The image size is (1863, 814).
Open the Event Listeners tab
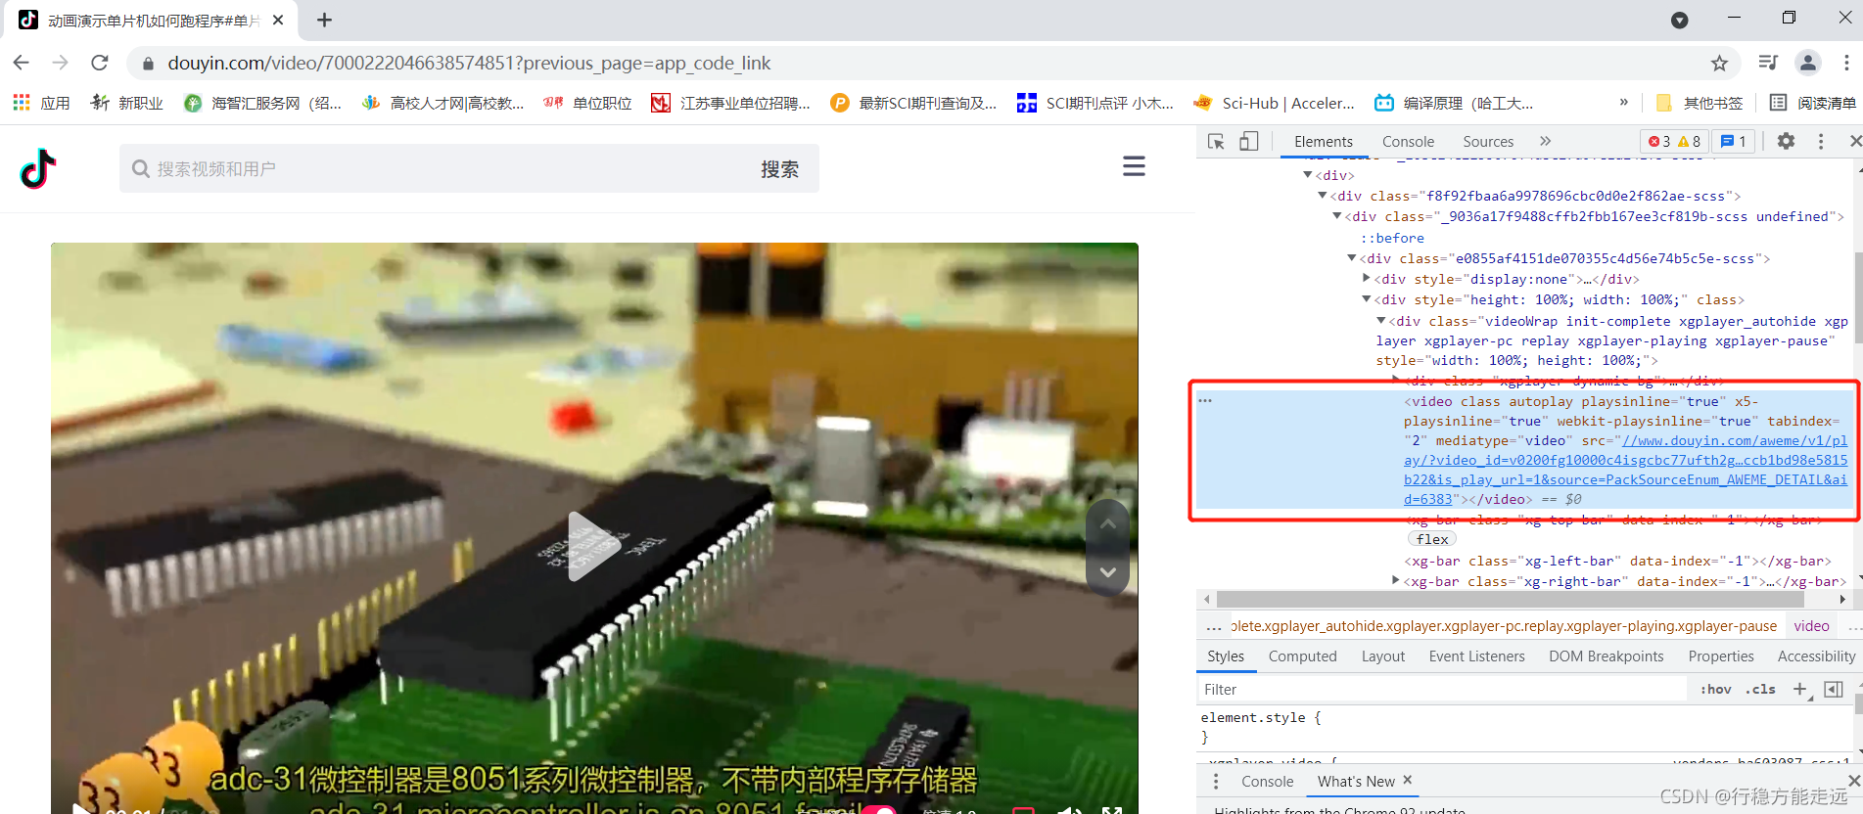click(1476, 656)
